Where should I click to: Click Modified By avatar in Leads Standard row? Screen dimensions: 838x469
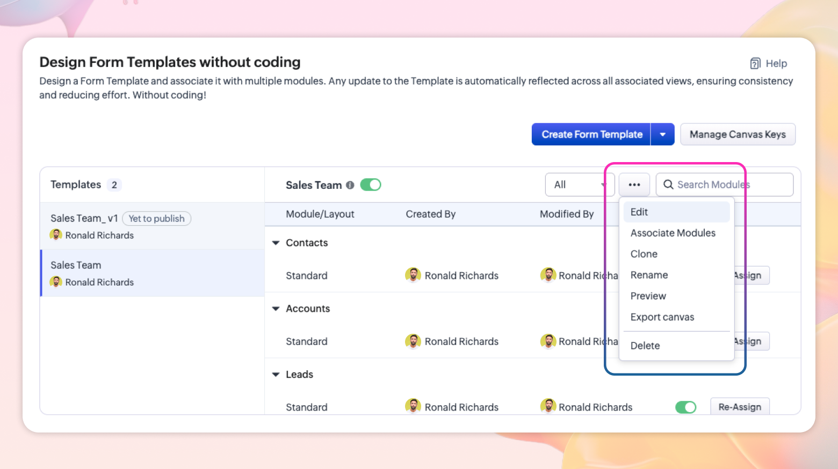pyautogui.click(x=548, y=407)
